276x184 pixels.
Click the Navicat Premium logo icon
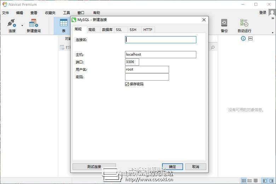coord(5,4)
